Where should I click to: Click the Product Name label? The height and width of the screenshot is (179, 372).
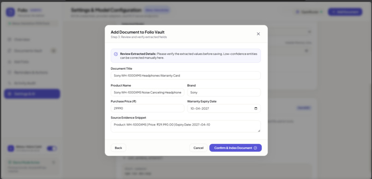click(x=121, y=85)
